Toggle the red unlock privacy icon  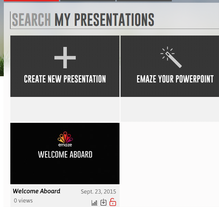pyautogui.click(x=113, y=202)
